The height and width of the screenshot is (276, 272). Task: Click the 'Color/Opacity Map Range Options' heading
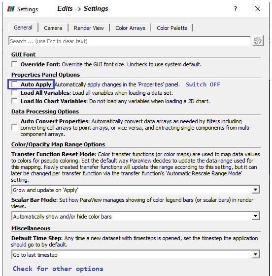(x=58, y=144)
